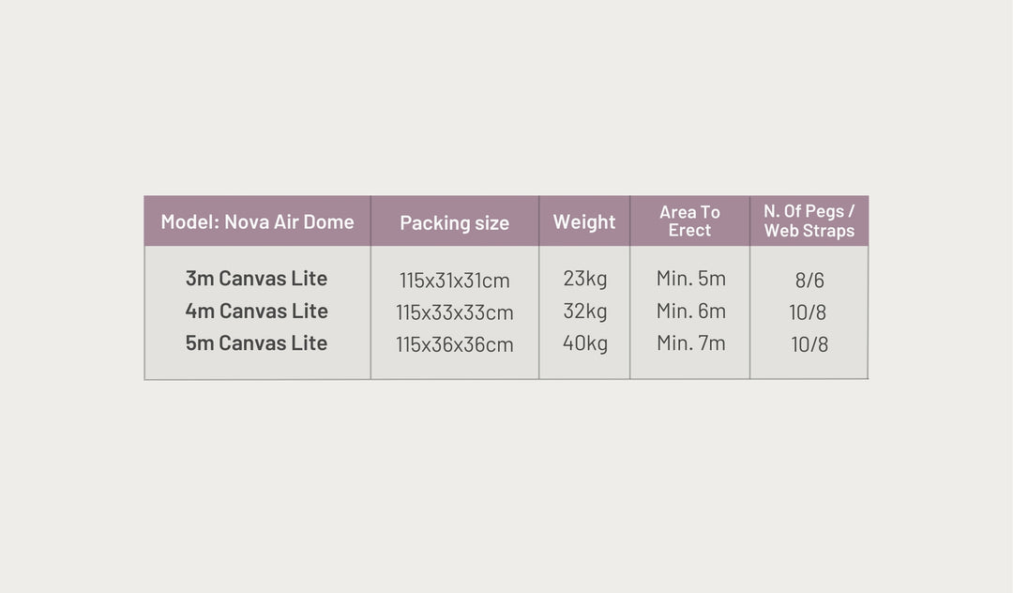Select the Area To Erect header
This screenshot has height=593, width=1013.
click(x=689, y=221)
